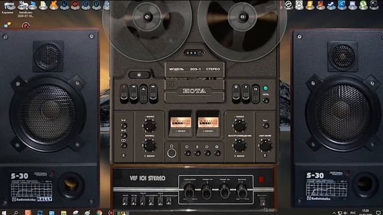Adjust channel II playback level knob
Viewport: 383px width, 215px height.
239,146
